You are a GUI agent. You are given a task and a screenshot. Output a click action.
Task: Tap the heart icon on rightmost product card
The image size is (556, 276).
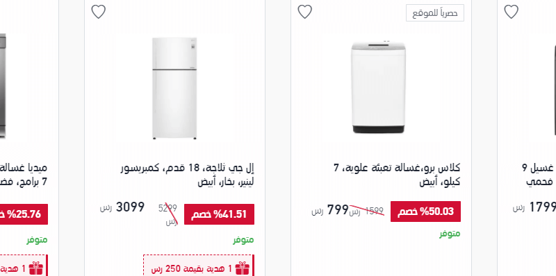tap(511, 12)
